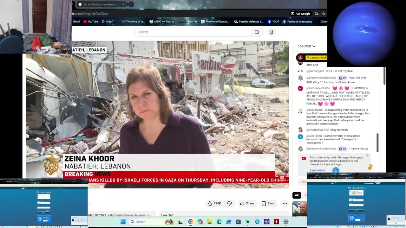Expand the Top chat dropdown
This screenshot has width=406, height=228.
click(x=306, y=46)
